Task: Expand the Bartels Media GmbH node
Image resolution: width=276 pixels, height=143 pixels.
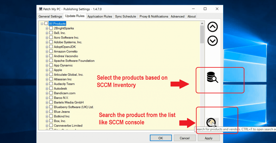Action: tap(47, 103)
